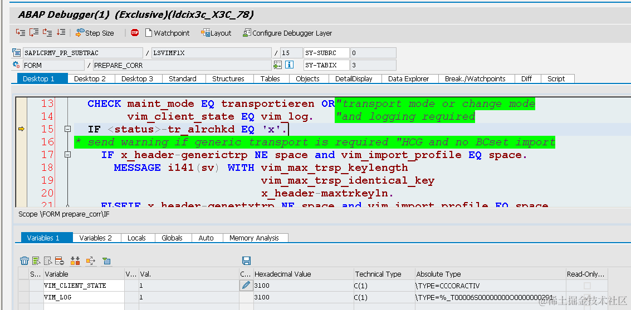Open the Objects tab
The width and height of the screenshot is (631, 310).
point(307,79)
